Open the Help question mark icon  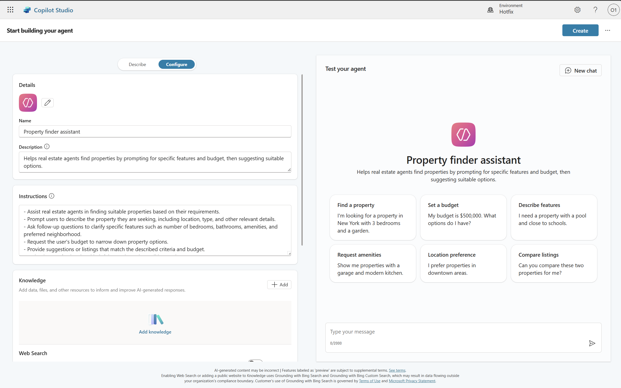coord(595,10)
